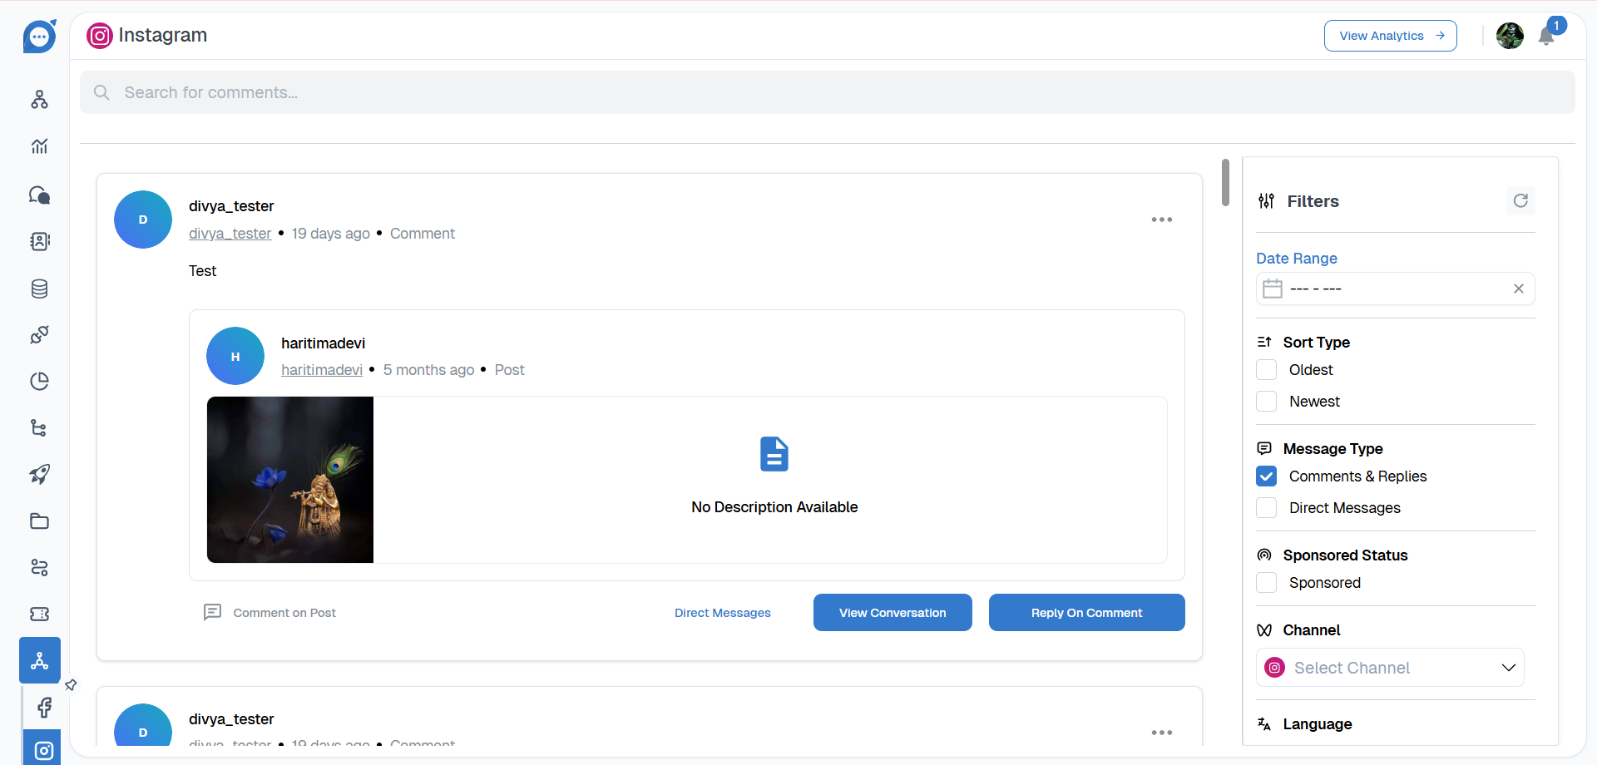The height and width of the screenshot is (765, 1597).
Task: Expand the Select Channel dropdown
Action: (1390, 668)
